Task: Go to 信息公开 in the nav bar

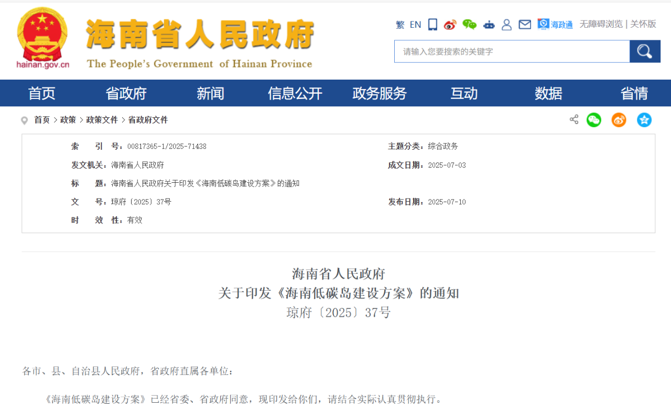Action: pos(295,93)
